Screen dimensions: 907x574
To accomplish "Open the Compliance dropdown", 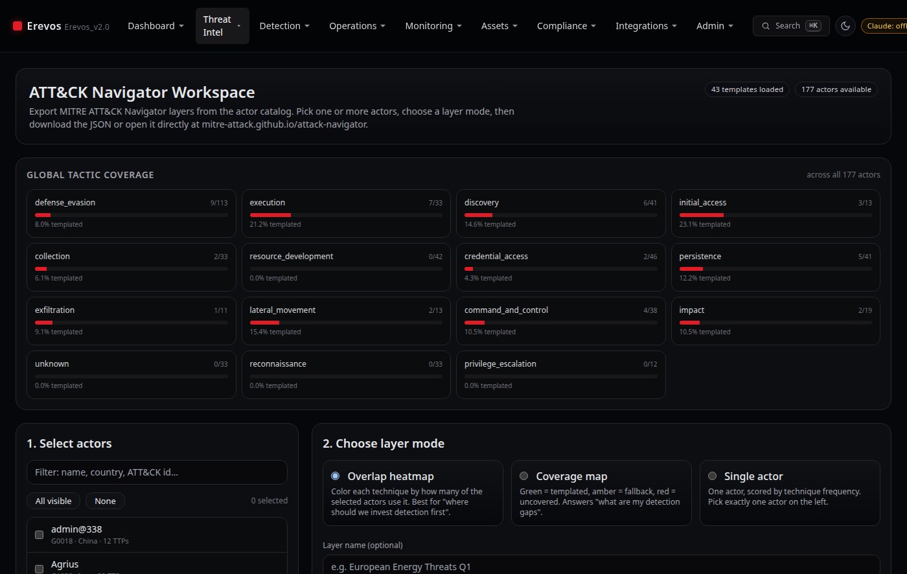I will [x=566, y=26].
